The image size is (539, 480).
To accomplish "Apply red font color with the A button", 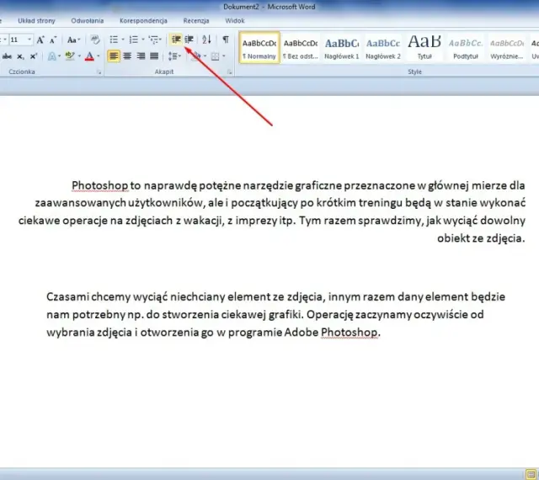I will pos(89,56).
